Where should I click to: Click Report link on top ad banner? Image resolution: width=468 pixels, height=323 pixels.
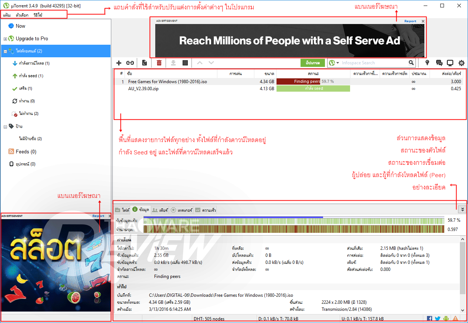(410, 21)
